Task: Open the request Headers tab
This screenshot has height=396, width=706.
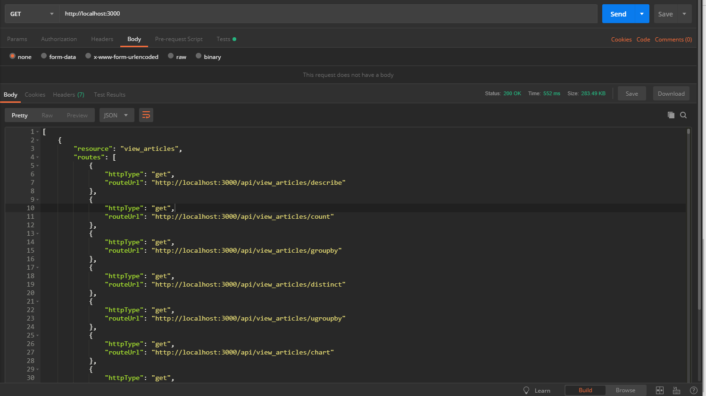Action: [102, 39]
